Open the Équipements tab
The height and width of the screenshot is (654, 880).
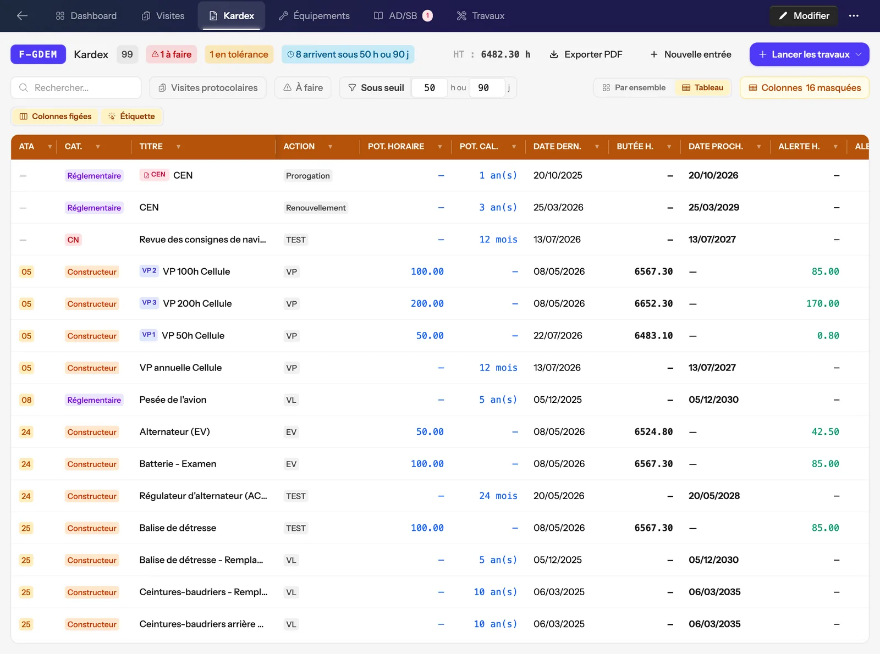[x=314, y=16]
